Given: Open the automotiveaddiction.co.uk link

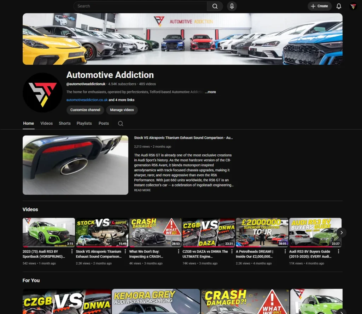Looking at the screenshot, I should (87, 100).
